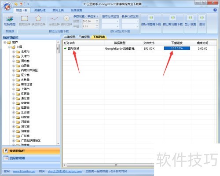
Task: Click the 中国 folder icon in tree
Action: click(x=14, y=47)
